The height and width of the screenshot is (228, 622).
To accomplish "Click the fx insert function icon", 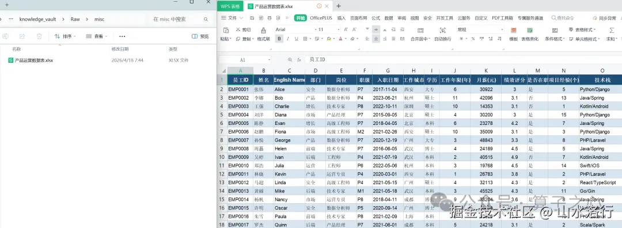I will tap(299, 60).
